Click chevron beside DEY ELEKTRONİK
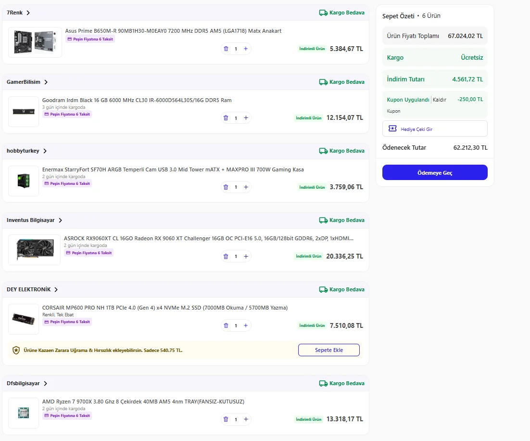The image size is (530, 441). point(56,290)
